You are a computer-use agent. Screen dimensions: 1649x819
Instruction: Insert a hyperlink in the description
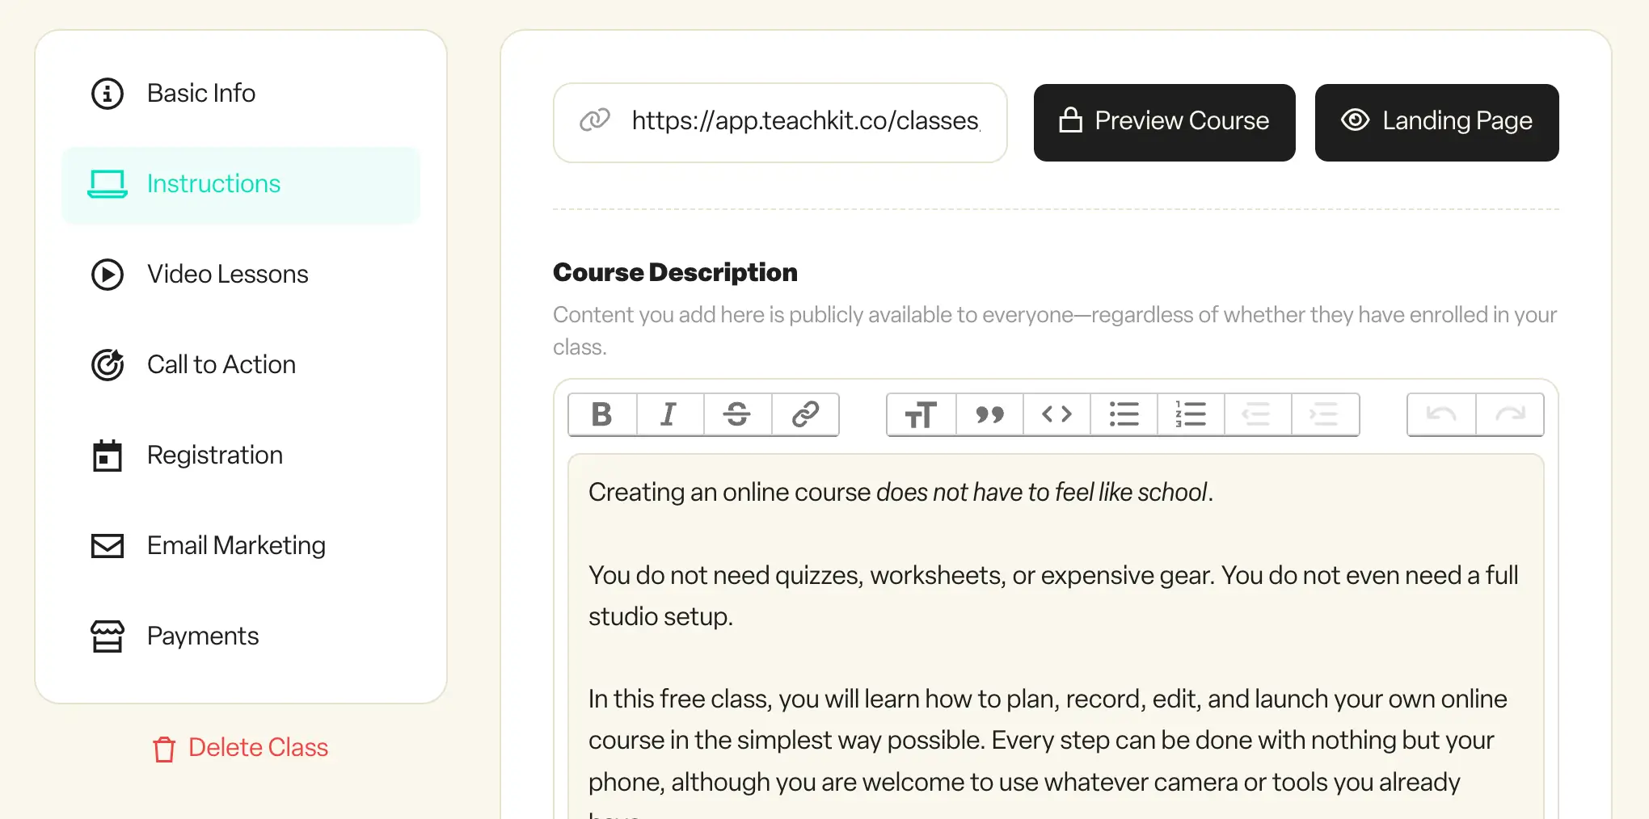pyautogui.click(x=805, y=414)
